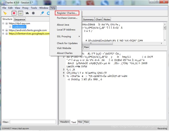Select https://android.clients.google.com host row
Screen dimensions: 169x131
point(28,30)
